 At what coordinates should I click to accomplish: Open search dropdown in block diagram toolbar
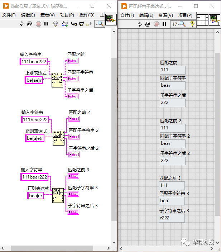99,24
